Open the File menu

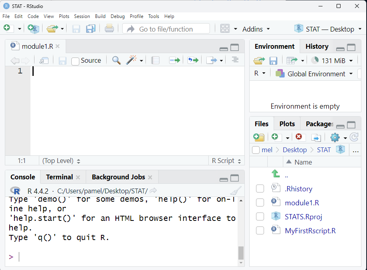tap(6, 16)
